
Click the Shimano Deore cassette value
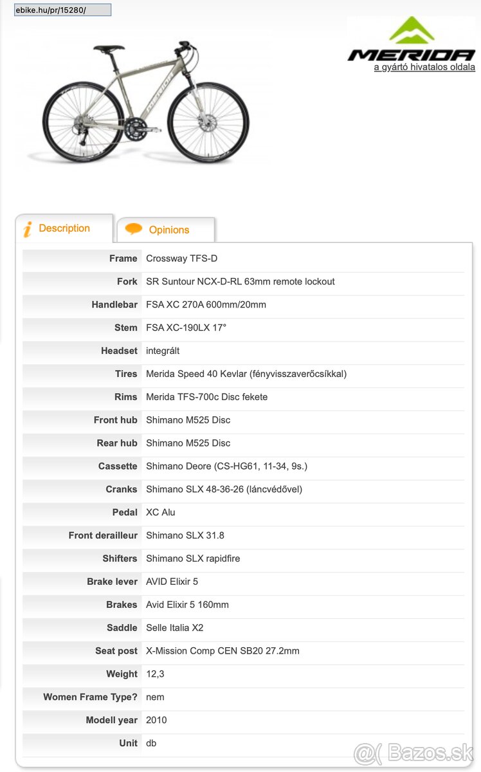click(222, 466)
